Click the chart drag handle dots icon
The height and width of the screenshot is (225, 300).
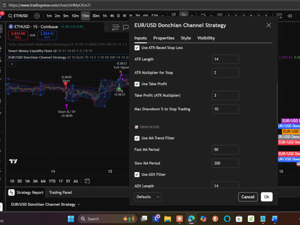pyautogui.click(x=107, y=28)
